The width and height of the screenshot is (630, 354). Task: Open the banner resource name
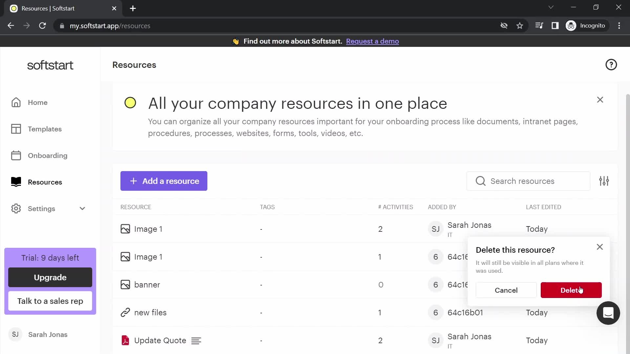(147, 285)
